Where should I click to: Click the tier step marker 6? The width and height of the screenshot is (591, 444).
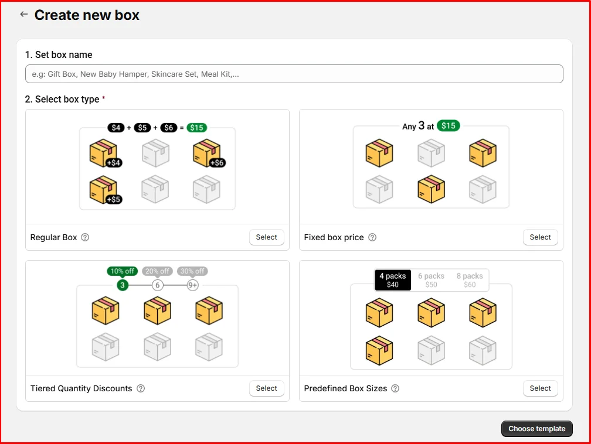pyautogui.click(x=158, y=285)
